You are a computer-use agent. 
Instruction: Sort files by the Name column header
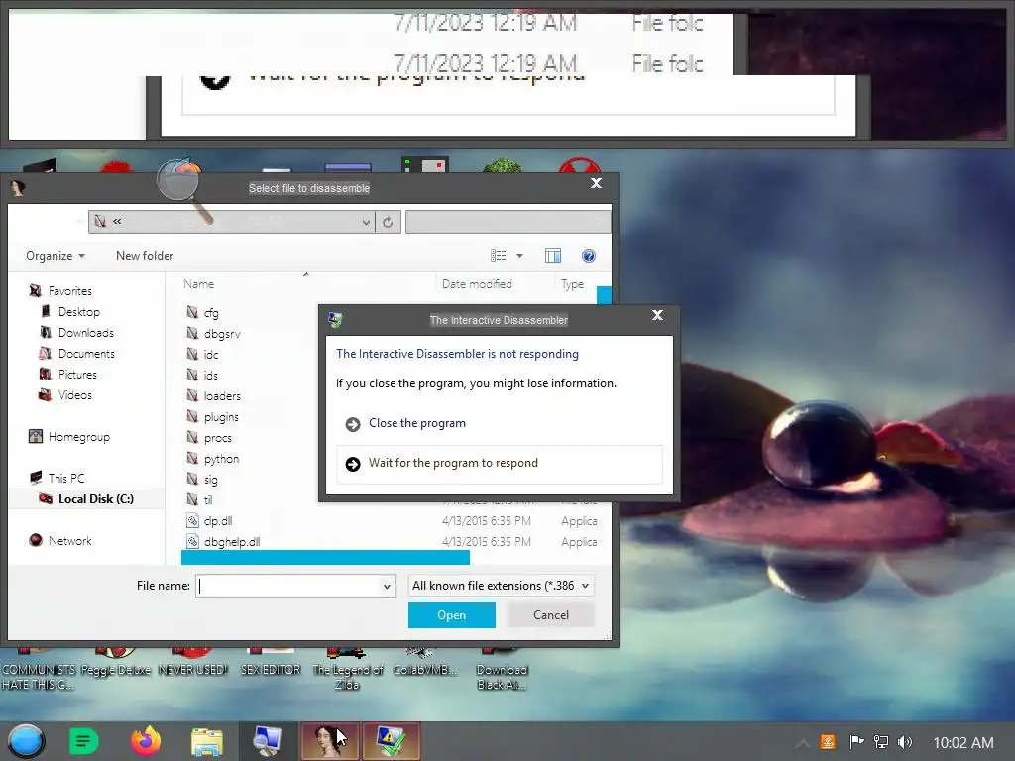pos(198,283)
